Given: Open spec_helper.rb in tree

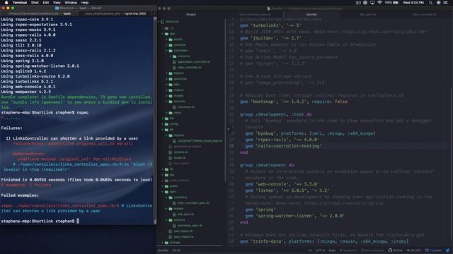Looking at the screenshot, I should coord(183,237).
